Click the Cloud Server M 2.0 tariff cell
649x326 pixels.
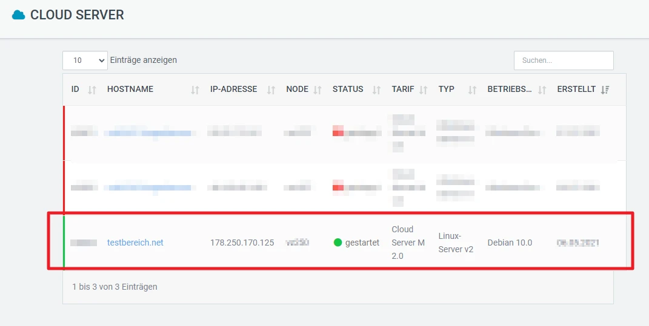click(407, 243)
